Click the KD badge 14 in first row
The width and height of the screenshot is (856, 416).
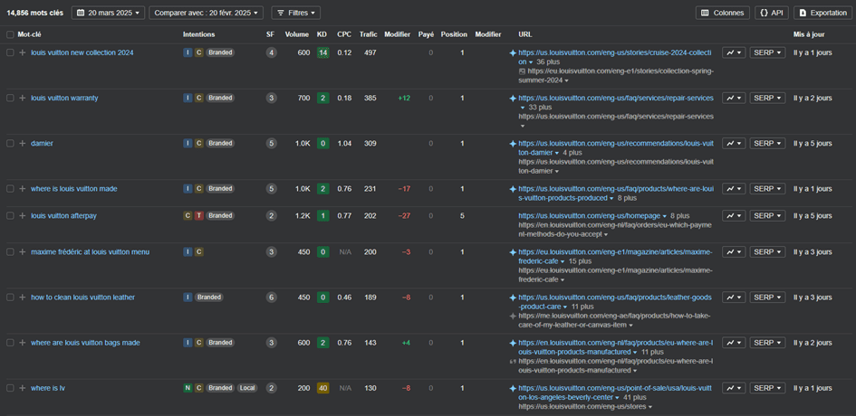[322, 52]
